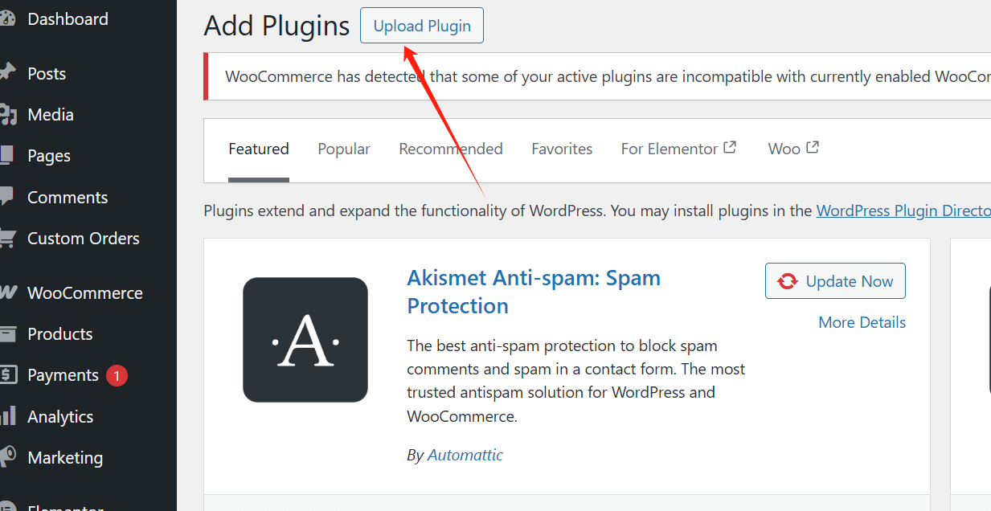This screenshot has height=511, width=991.
Task: Click the Akismet plugin logo thumbnail
Action: point(305,340)
